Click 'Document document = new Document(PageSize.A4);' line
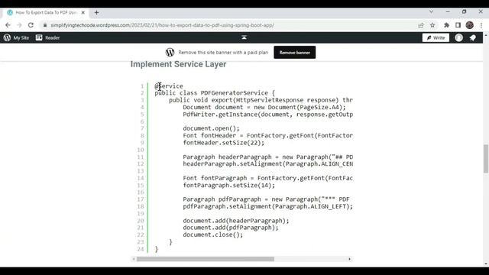Screen dimensions: 489x275 [x=264, y=107]
